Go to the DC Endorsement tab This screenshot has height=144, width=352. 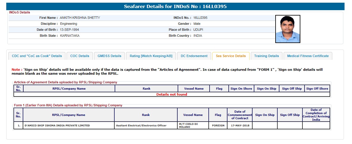tap(194, 56)
